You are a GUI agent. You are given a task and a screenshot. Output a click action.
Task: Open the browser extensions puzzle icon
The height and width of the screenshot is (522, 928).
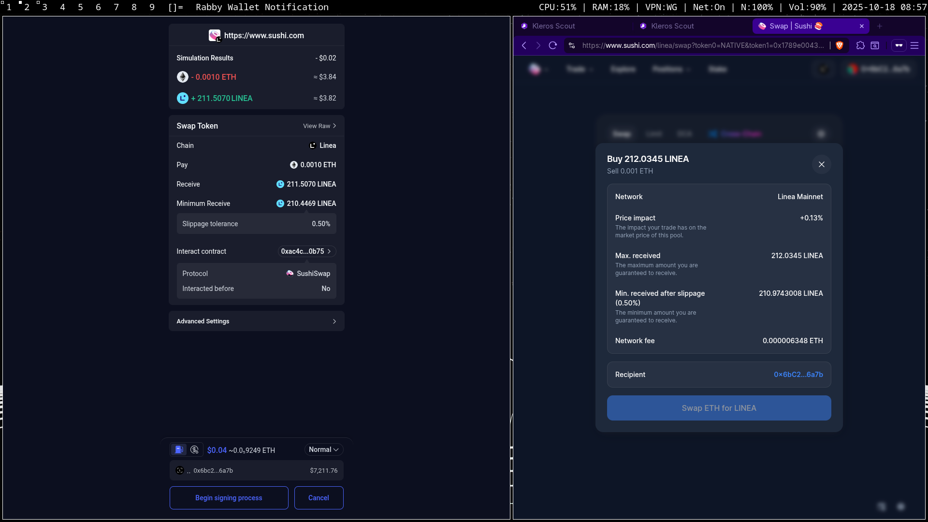click(860, 45)
